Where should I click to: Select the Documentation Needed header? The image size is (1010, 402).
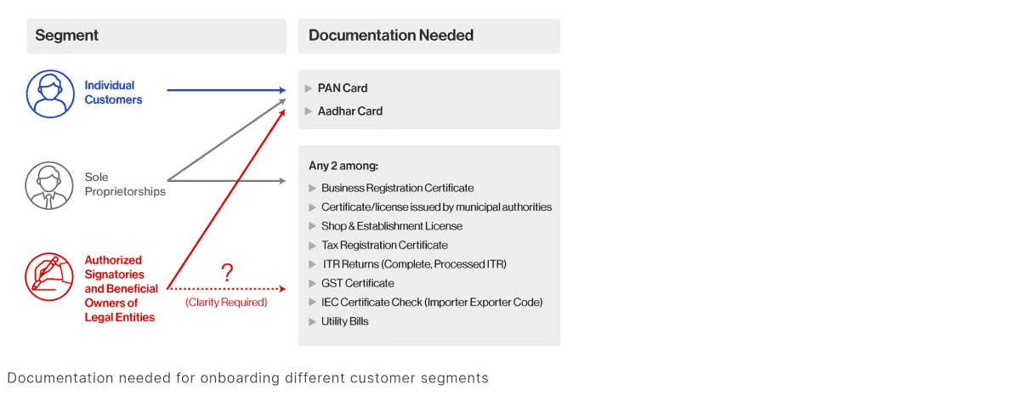point(391,36)
